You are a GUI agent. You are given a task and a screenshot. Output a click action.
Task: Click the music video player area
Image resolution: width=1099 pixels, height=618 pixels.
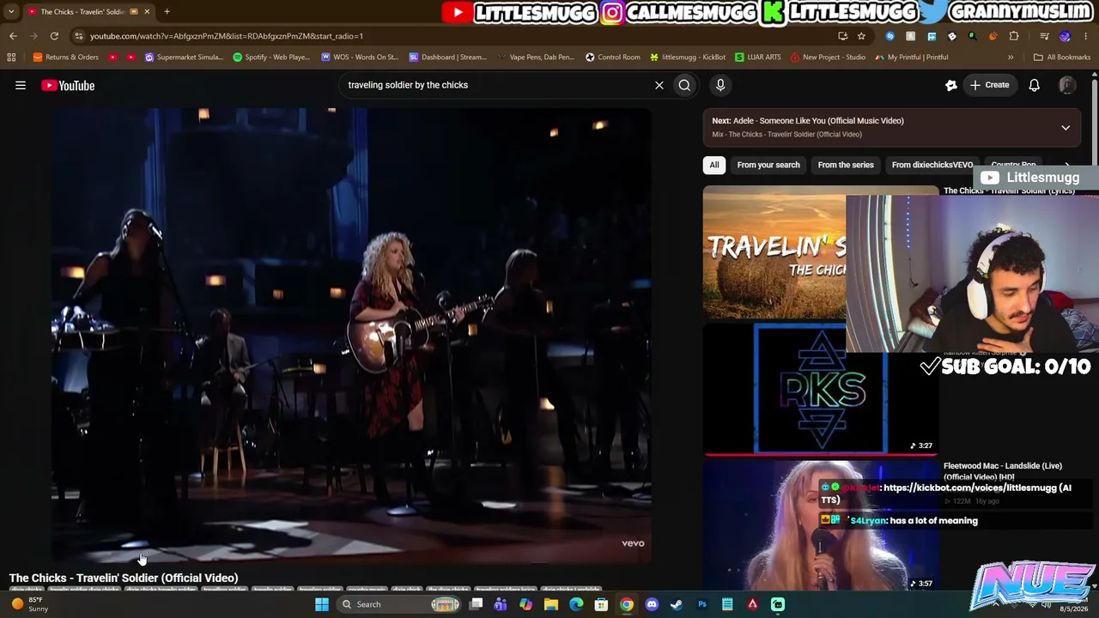pos(350,335)
